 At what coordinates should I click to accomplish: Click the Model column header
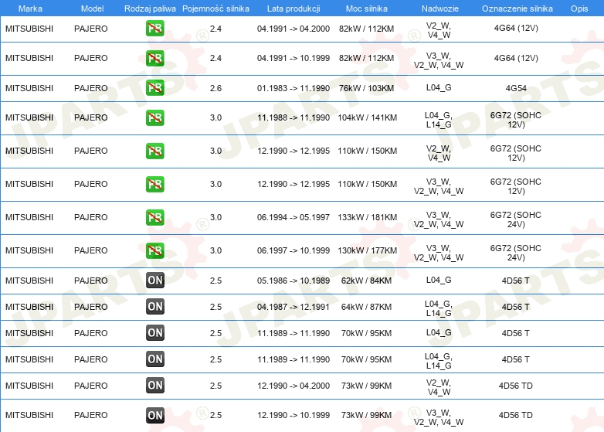click(92, 9)
